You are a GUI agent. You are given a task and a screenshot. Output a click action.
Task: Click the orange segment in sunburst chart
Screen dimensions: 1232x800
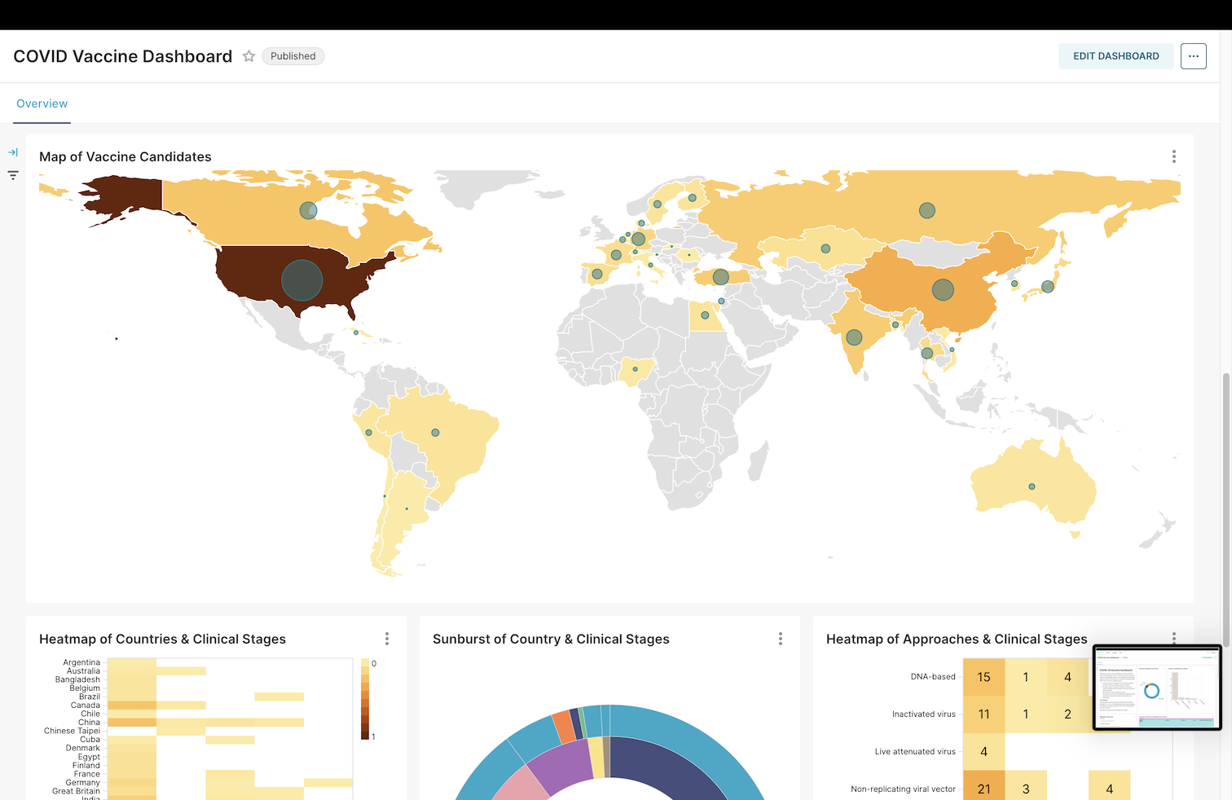pyautogui.click(x=564, y=727)
